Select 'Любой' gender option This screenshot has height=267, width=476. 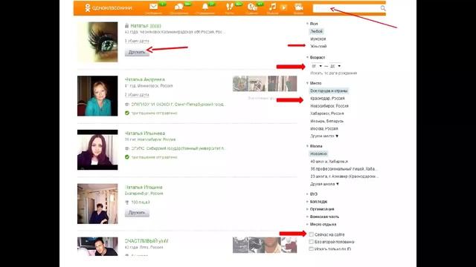[316, 31]
